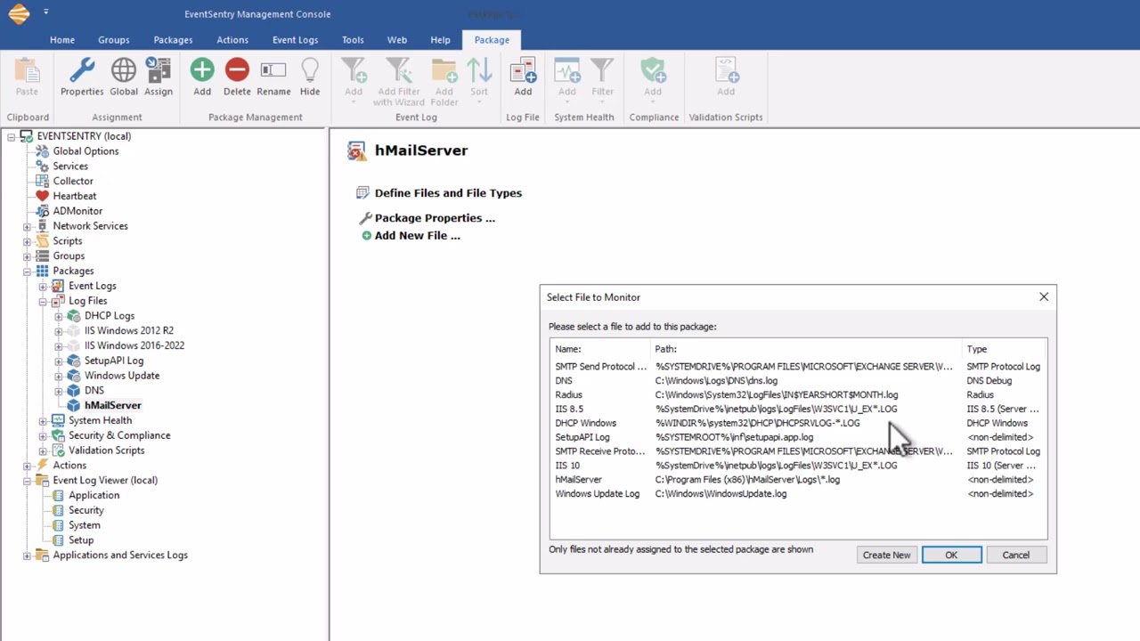The width and height of the screenshot is (1140, 641).
Task: Select Heartbeat in the tree
Action: (x=75, y=196)
